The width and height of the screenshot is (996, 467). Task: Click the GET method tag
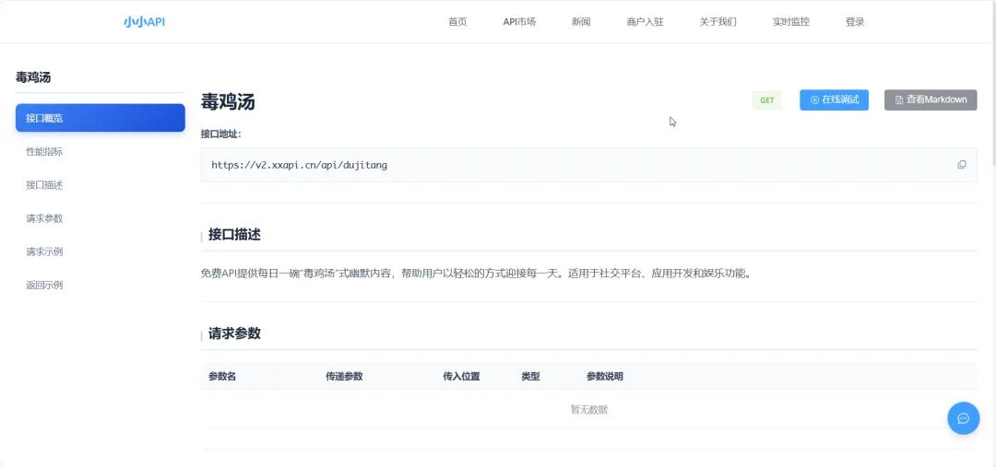click(767, 100)
